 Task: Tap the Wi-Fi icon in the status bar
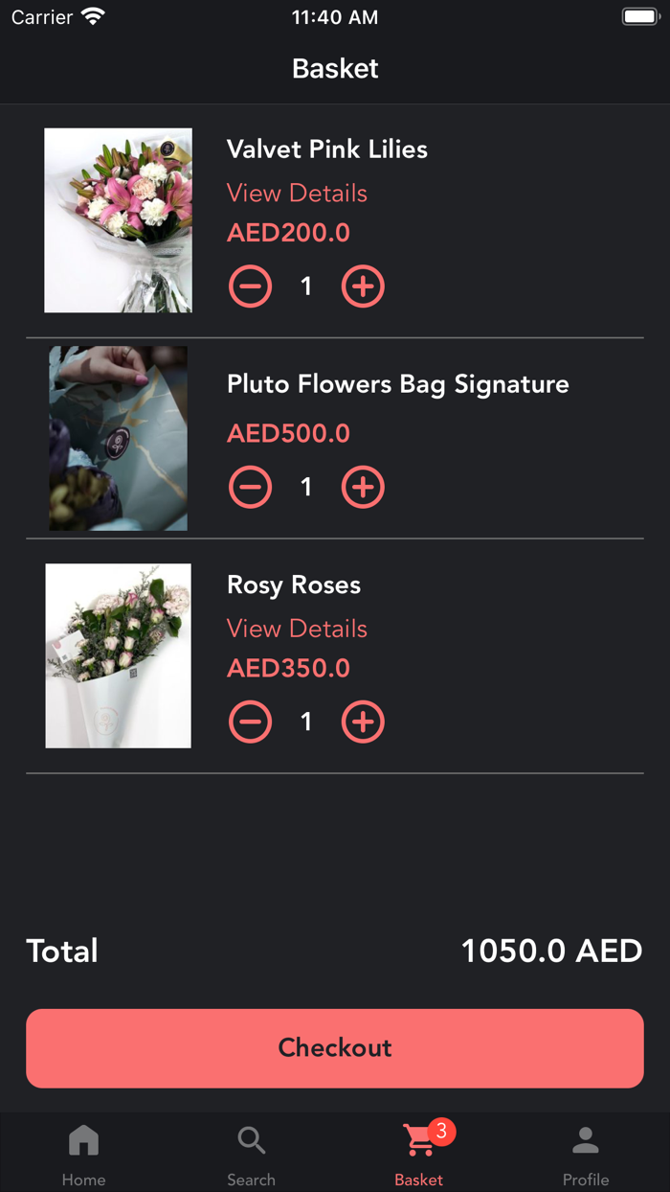point(89,15)
